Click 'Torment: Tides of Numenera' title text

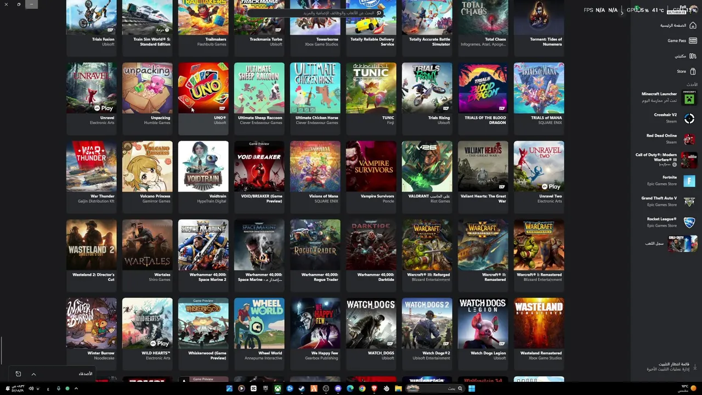tap(546, 42)
